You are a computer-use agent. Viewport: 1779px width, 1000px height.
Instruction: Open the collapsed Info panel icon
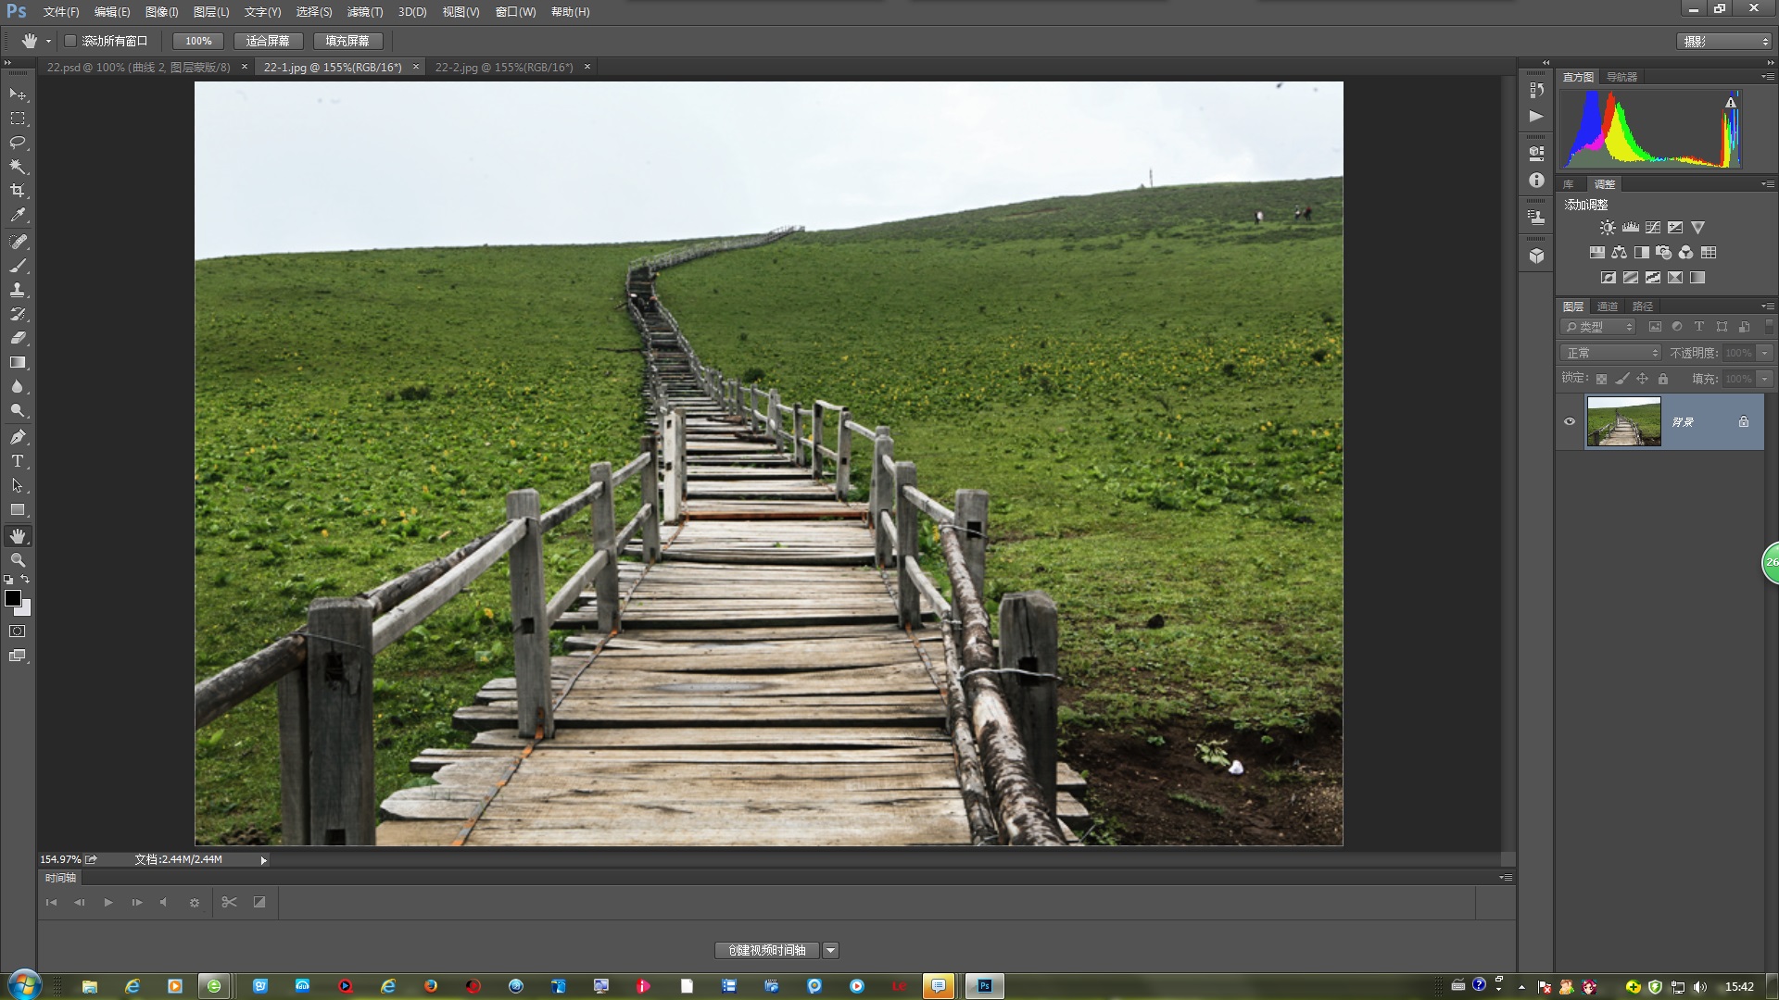(1536, 181)
